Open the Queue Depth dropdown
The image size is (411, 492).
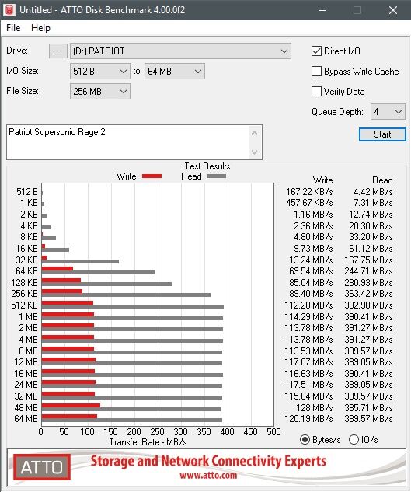(388, 112)
